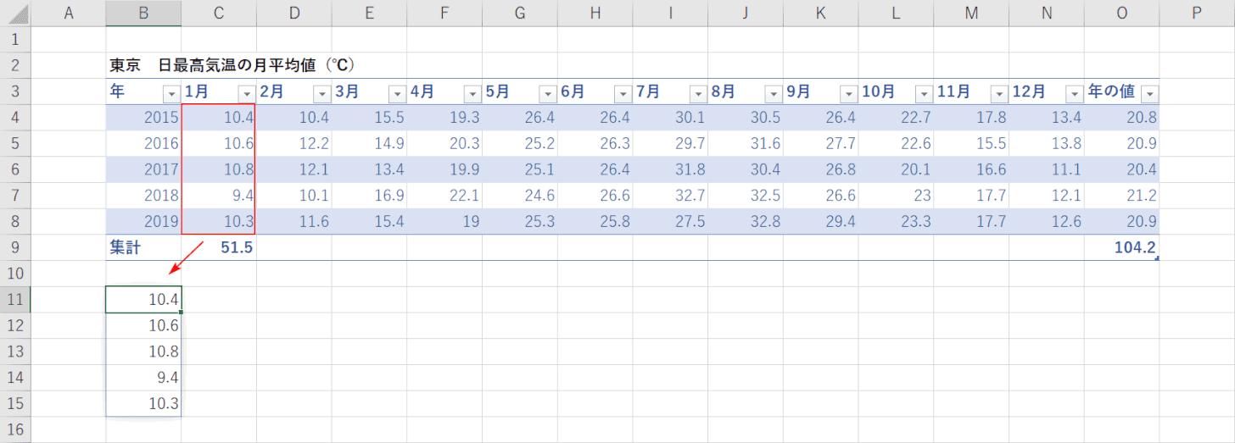Select 2018 August value 32.5
The height and width of the screenshot is (443, 1235).
click(746, 196)
